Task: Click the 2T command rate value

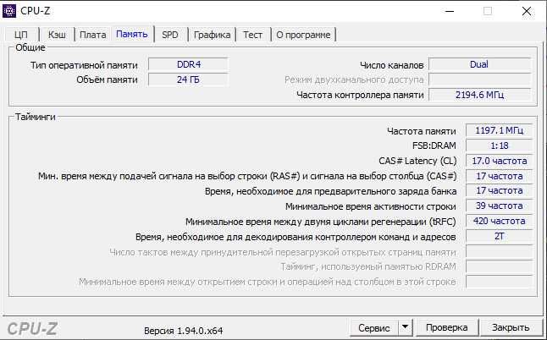Action: (499, 236)
